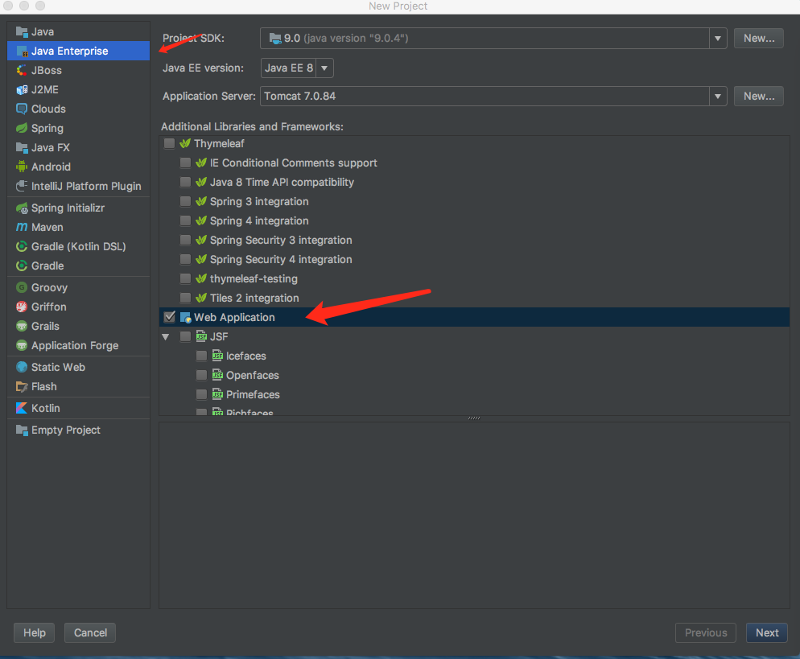This screenshot has width=800, height=659.
Task: Click the Icefaces JSF icon
Action: [218, 356]
